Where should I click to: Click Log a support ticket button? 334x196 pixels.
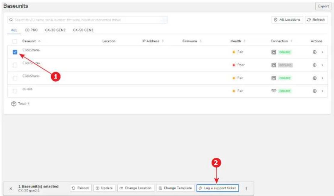(217, 188)
